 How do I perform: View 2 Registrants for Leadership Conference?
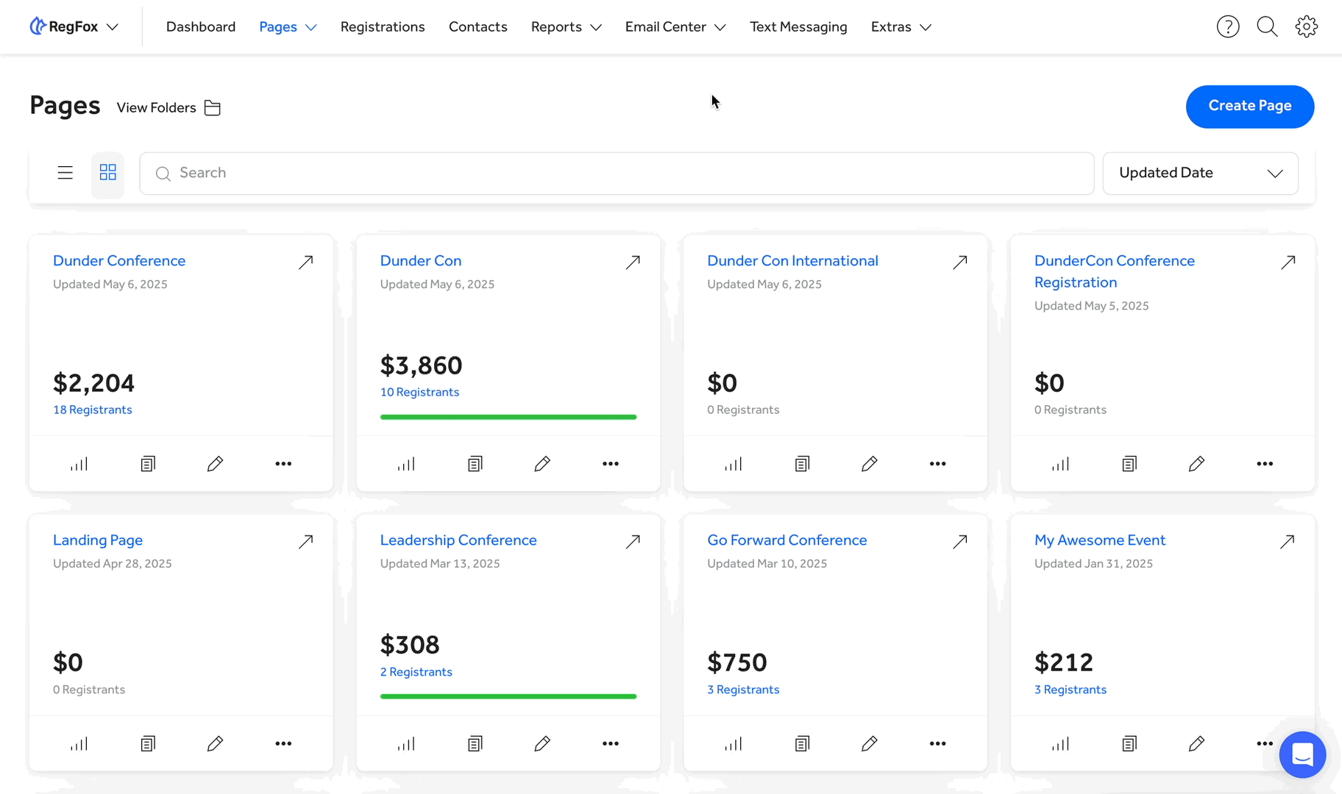click(x=416, y=673)
